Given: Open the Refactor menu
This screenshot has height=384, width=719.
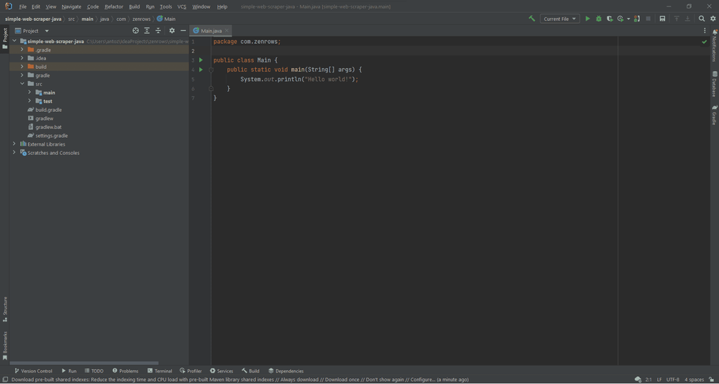Looking at the screenshot, I should pyautogui.click(x=114, y=7).
